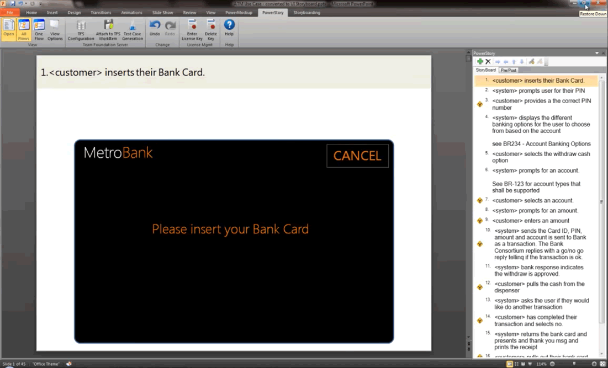Click branch icon beside step 14
Image resolution: width=608 pixels, height=368 pixels.
pyautogui.click(x=480, y=321)
